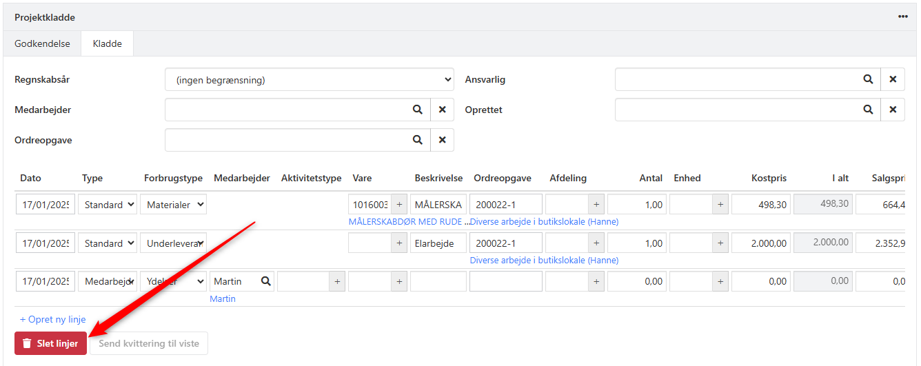
Task: Clear the Ansvarlig field with X button
Action: coord(893,79)
